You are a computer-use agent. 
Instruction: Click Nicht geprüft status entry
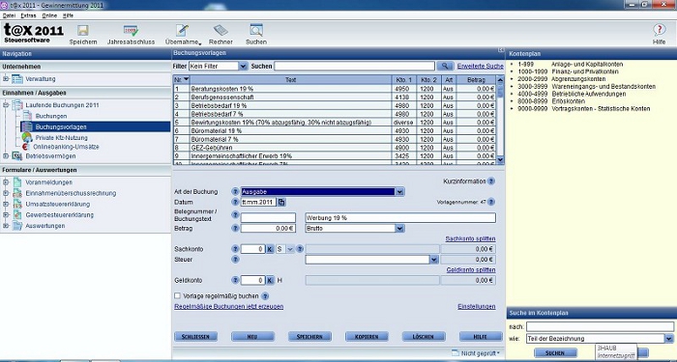pos(476,353)
